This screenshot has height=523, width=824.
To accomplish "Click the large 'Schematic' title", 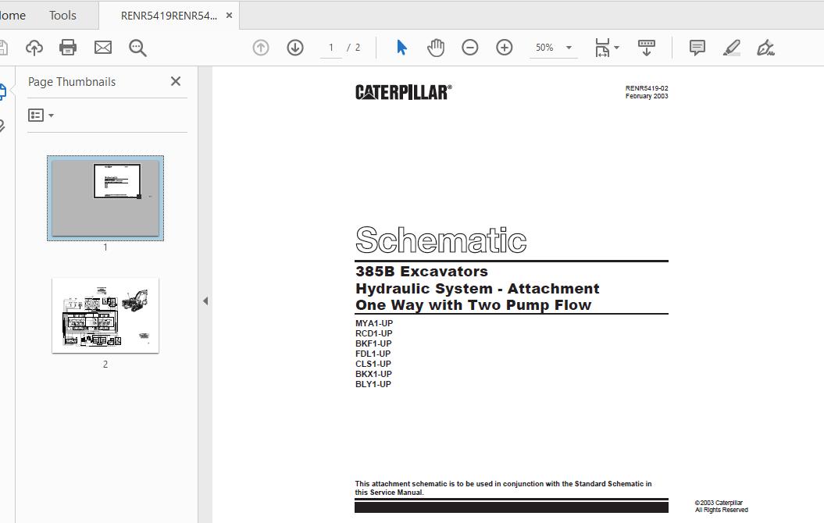I will pyautogui.click(x=441, y=240).
